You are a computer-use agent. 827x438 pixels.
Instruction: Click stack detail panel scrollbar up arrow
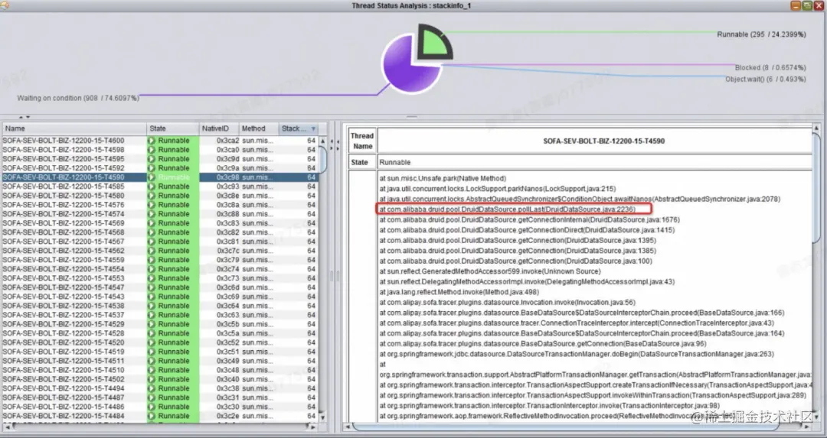point(816,128)
